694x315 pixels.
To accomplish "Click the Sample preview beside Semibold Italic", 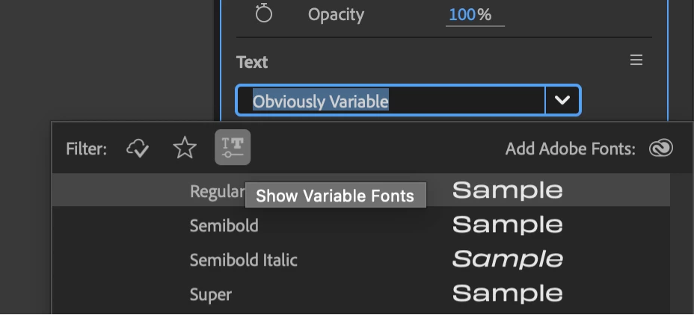I will tap(507, 259).
